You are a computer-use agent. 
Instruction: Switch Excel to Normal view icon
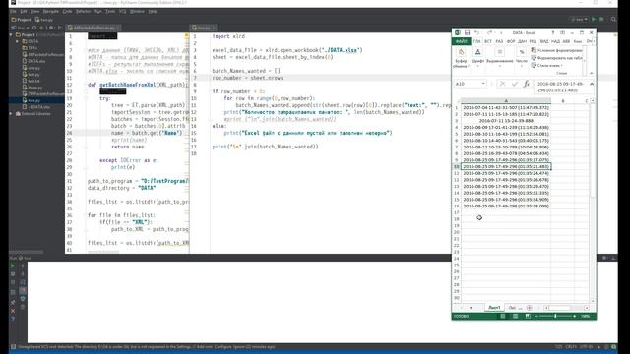(x=503, y=317)
